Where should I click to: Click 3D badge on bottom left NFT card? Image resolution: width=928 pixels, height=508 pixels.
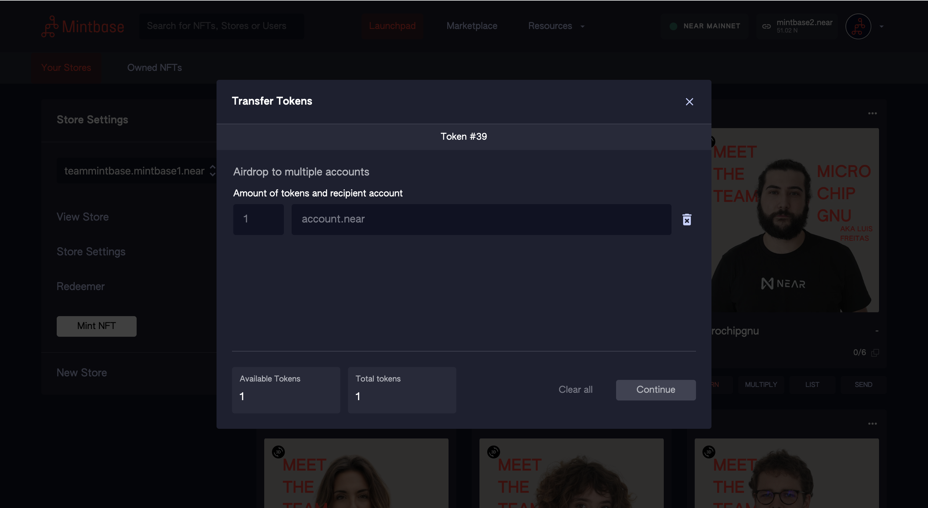[278, 452]
